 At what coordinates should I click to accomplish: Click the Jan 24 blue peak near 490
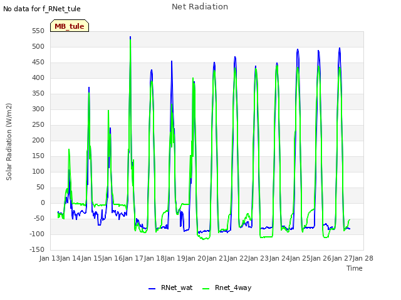pos(298,50)
